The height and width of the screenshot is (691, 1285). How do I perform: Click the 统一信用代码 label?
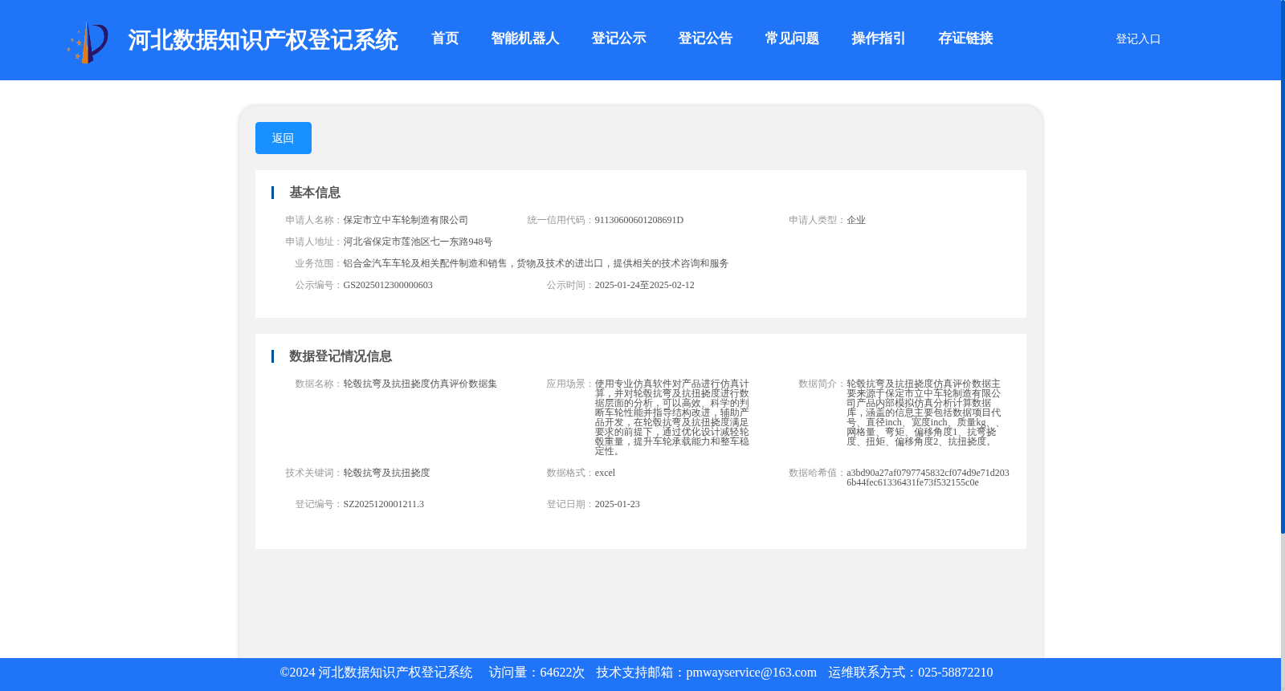[x=561, y=220]
